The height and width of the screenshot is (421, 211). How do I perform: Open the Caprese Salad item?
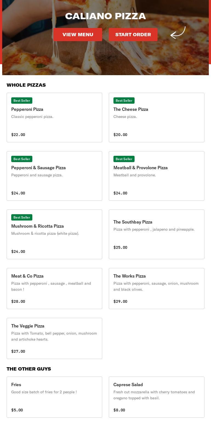point(156,397)
